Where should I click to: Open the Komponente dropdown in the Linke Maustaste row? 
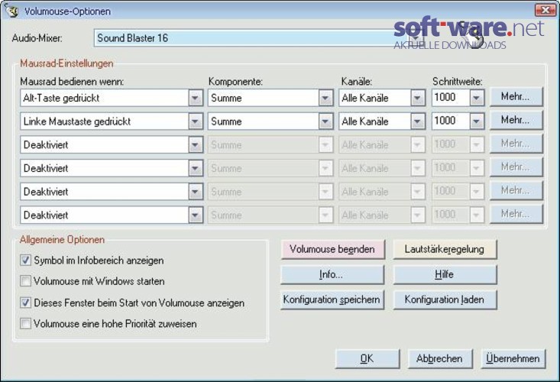click(x=325, y=121)
